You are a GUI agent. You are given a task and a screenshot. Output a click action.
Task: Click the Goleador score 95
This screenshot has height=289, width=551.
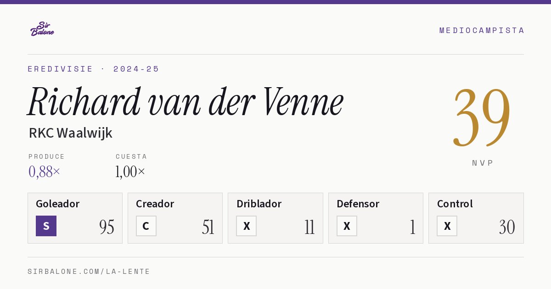click(107, 227)
